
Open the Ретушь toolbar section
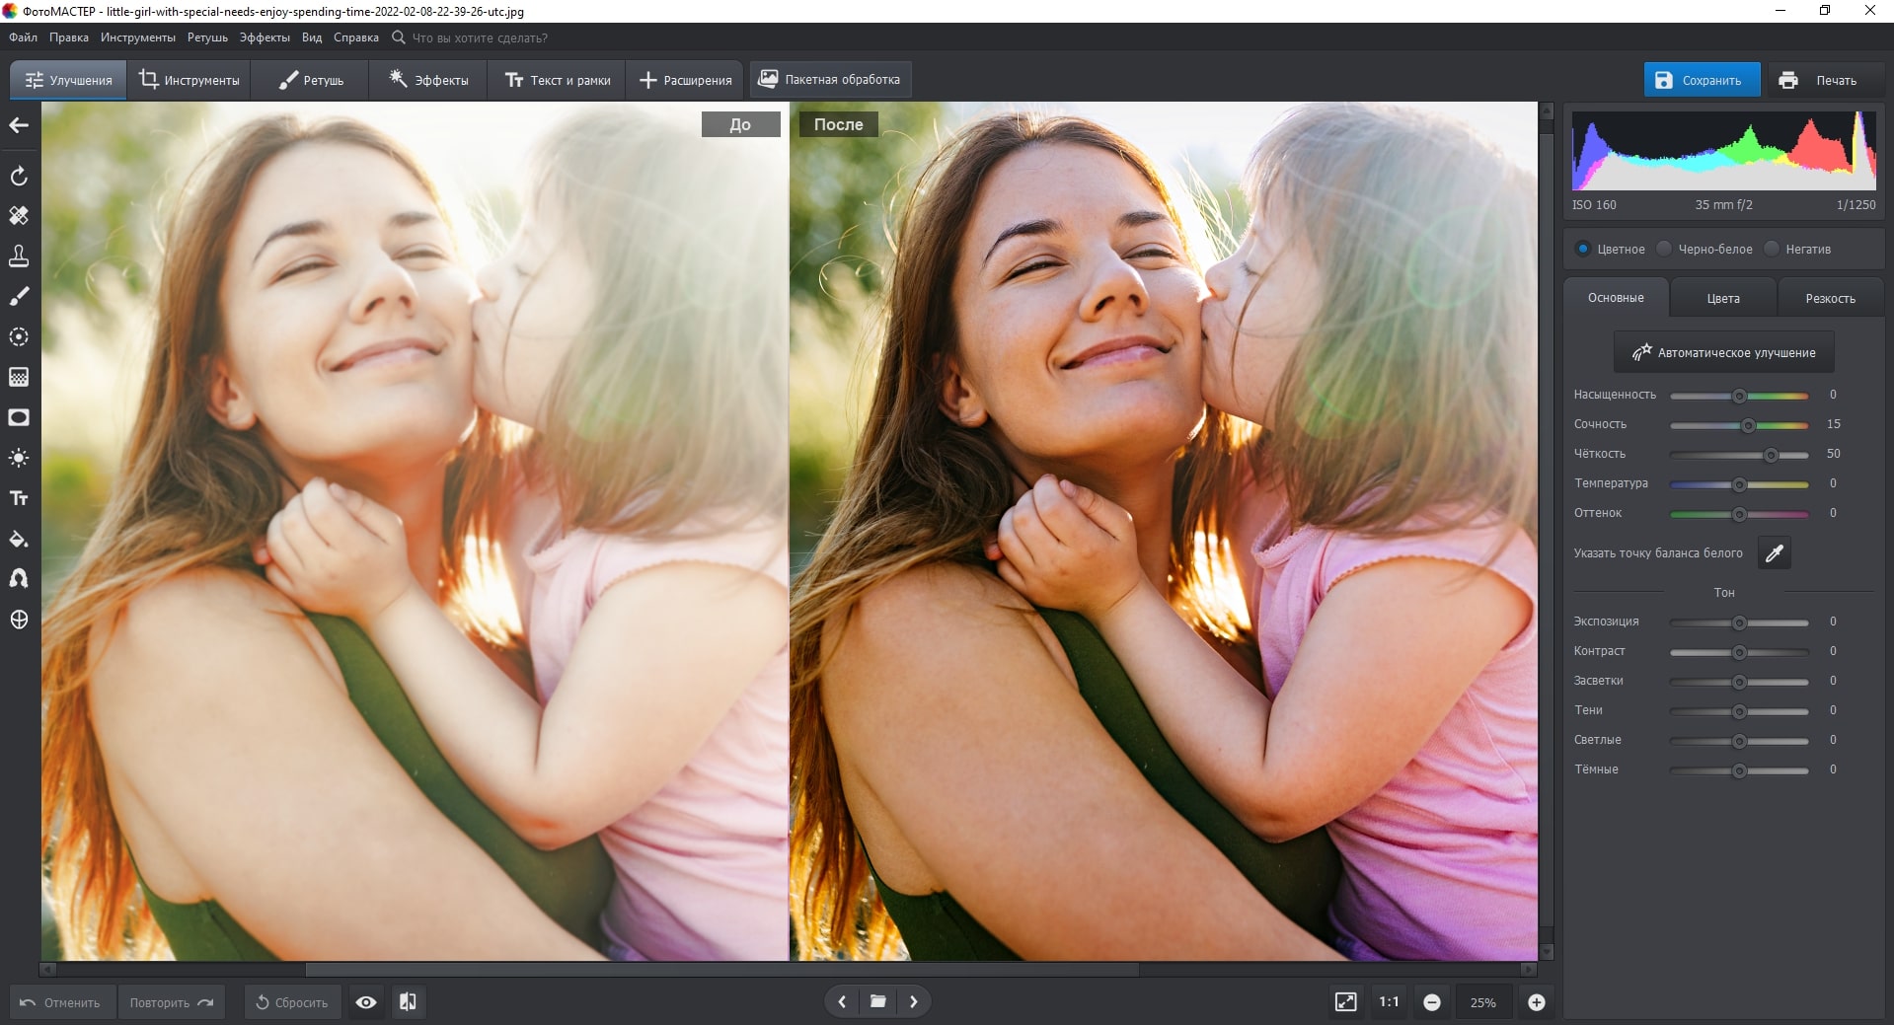311,80
